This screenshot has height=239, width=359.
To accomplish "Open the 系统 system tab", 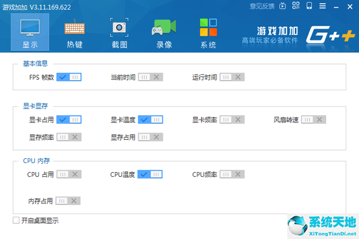I will [x=208, y=33].
